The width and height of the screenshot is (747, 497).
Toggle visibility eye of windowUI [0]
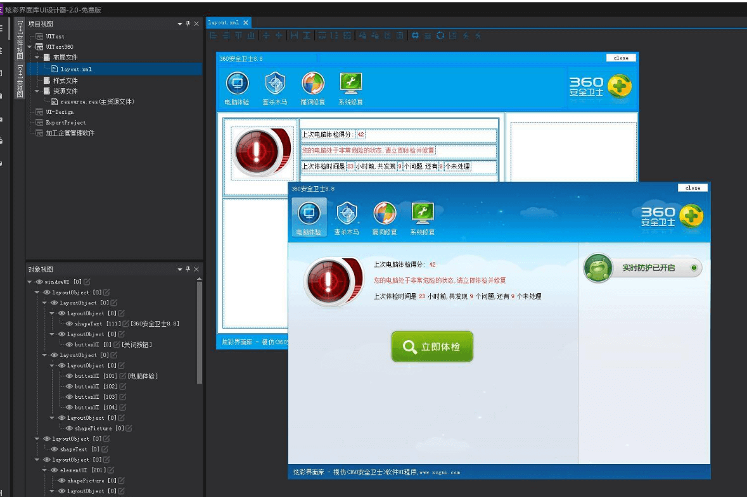click(x=39, y=282)
